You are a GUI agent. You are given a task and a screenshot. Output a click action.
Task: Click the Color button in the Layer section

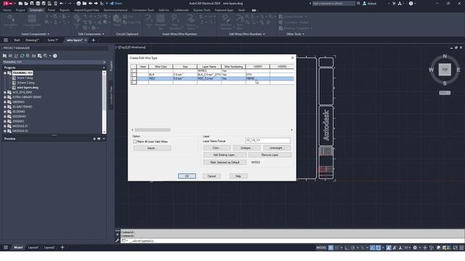click(217, 148)
